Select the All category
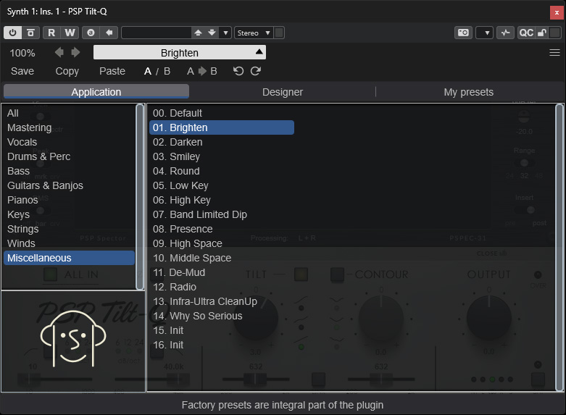Screen dimensions: 566x415 point(69,113)
